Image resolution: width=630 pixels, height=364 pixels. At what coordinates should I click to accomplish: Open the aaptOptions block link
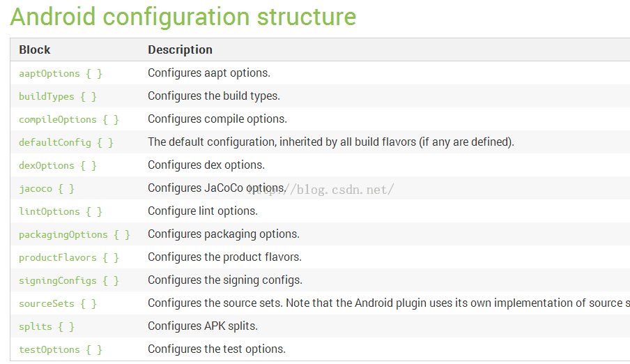[60, 74]
